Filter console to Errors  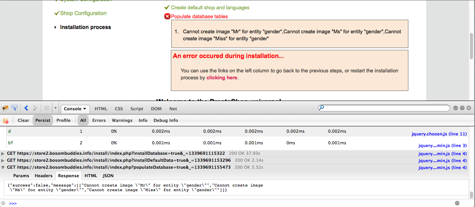[x=99, y=120]
